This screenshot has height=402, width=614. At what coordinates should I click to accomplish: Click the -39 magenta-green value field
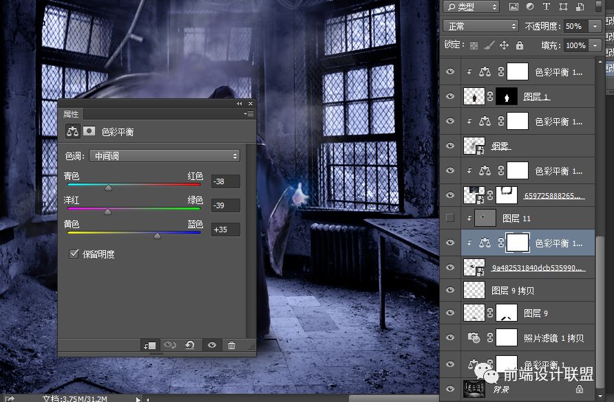(226, 205)
